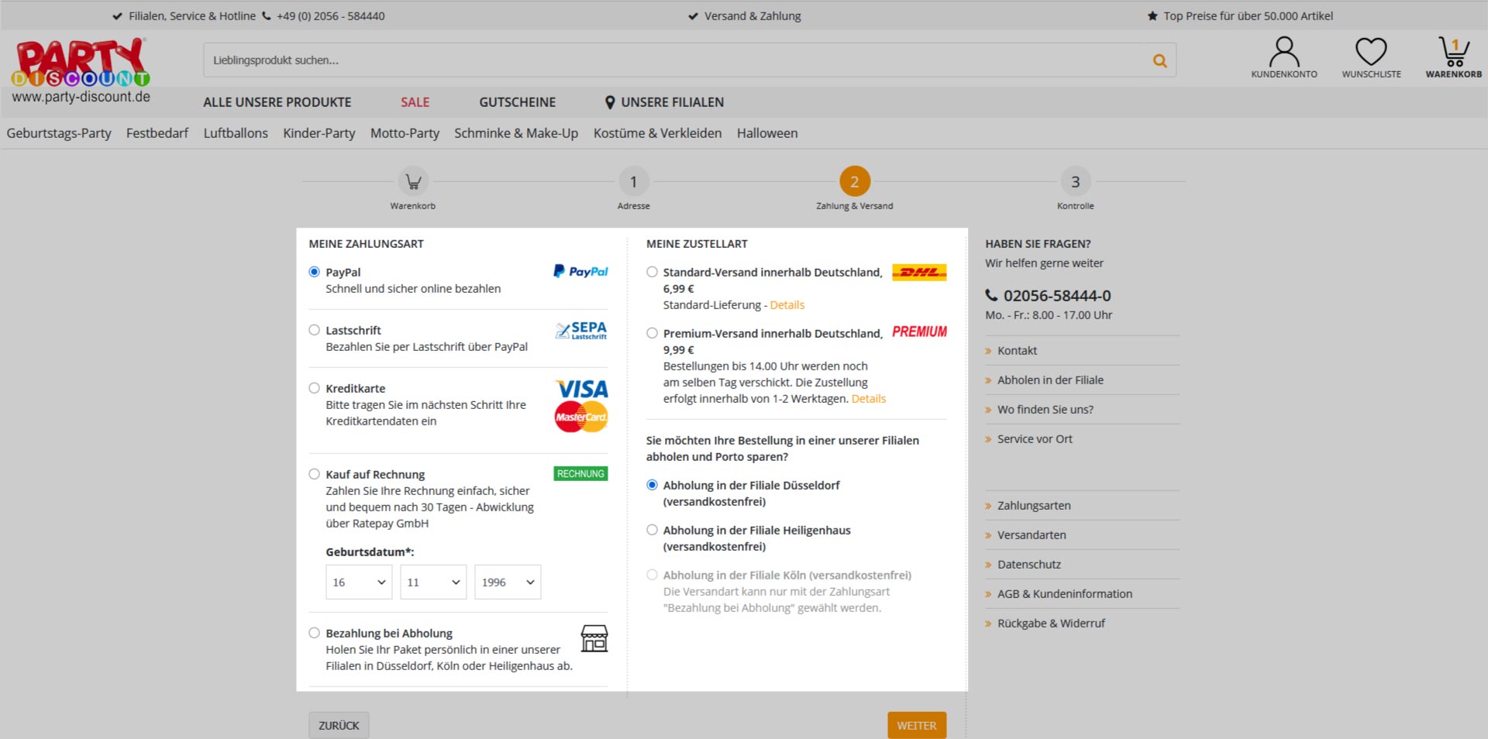Viewport: 1488px width, 739px height.
Task: Click the store pickup shop icon
Action: [594, 638]
